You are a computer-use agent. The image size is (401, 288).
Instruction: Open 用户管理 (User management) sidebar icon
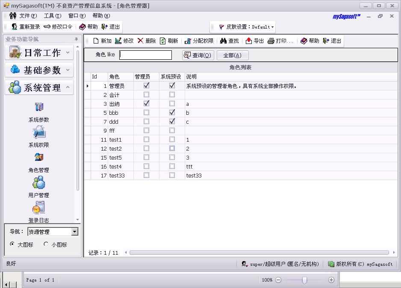coord(39,183)
